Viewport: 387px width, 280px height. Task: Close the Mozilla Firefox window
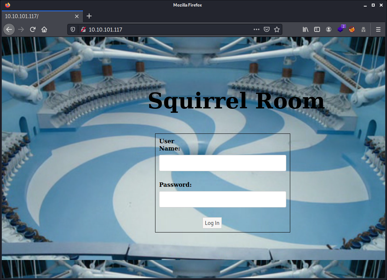pyautogui.click(x=381, y=5)
